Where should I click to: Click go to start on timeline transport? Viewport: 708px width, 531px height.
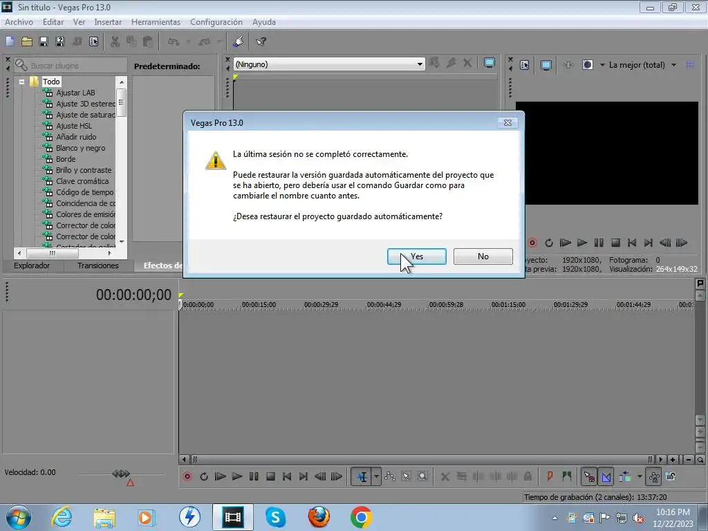[287, 476]
